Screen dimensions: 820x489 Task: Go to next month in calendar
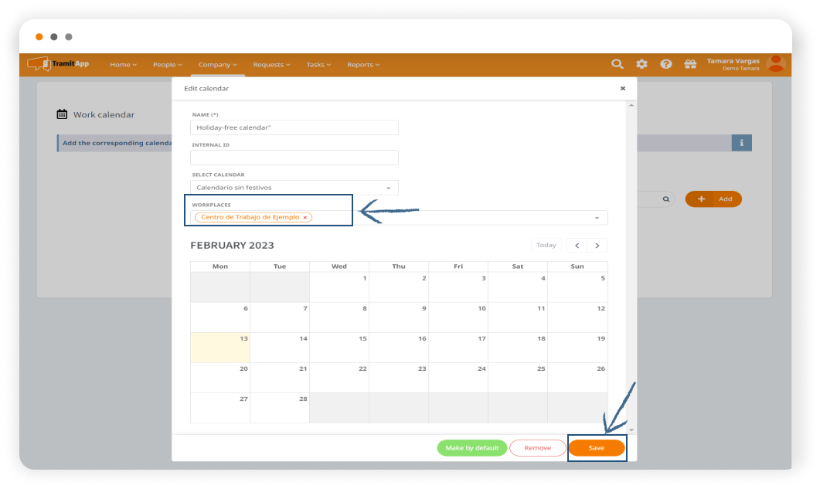(x=597, y=245)
